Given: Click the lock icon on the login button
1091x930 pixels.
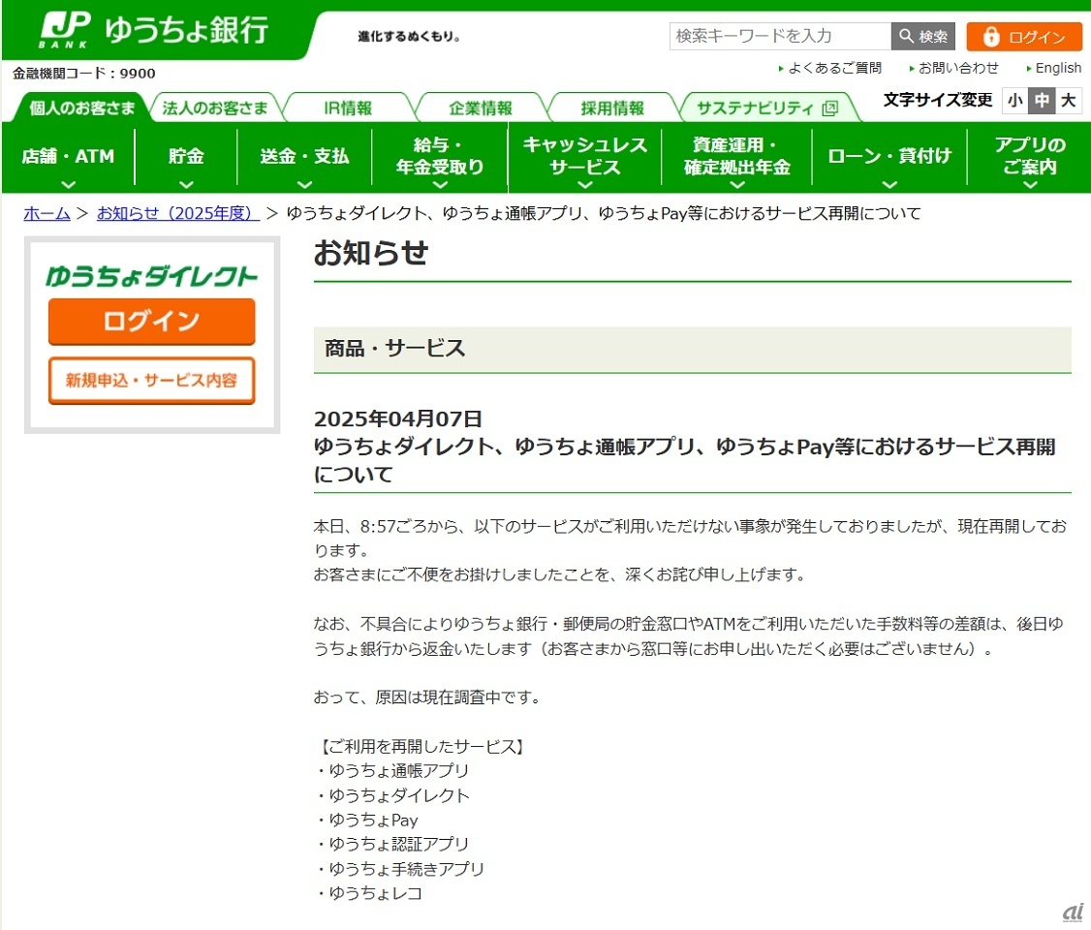Looking at the screenshot, I should pyautogui.click(x=991, y=36).
